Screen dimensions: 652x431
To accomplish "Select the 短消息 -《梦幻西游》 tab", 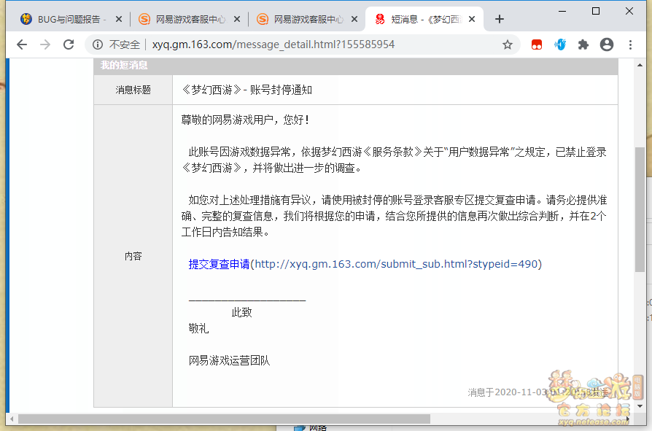I will click(x=424, y=19).
